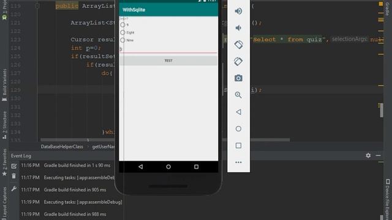Screen dimensions: 392x220
Task: Click emulator zoom magnifier icon
Action: pos(238,95)
